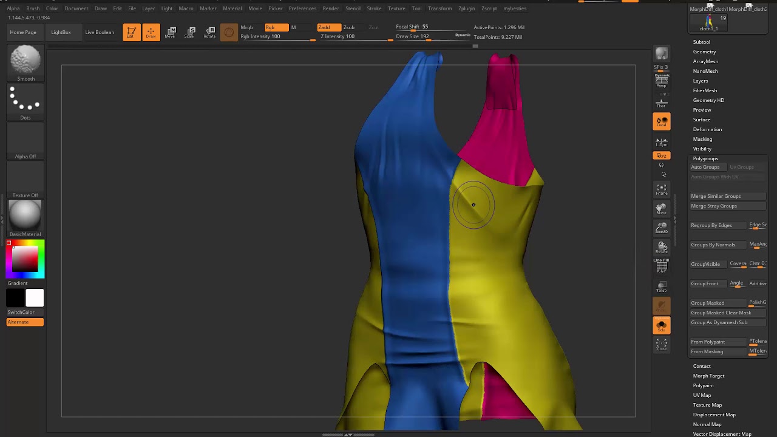Toggle the Floor grid
The image size is (777, 437).
(x=662, y=103)
